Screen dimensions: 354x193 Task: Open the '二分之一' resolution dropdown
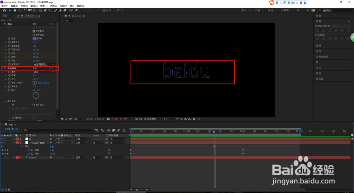(126, 119)
